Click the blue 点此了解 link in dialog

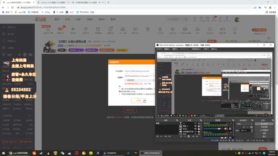click(147, 84)
